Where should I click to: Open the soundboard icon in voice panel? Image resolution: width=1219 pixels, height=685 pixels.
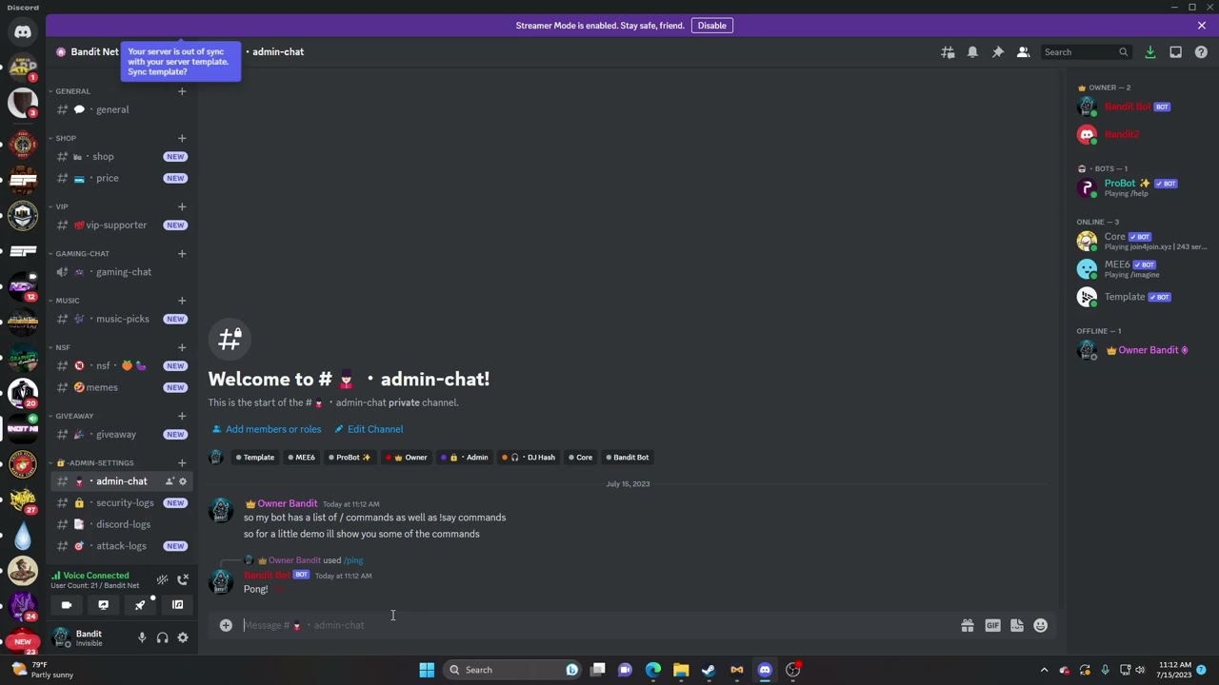(177, 605)
